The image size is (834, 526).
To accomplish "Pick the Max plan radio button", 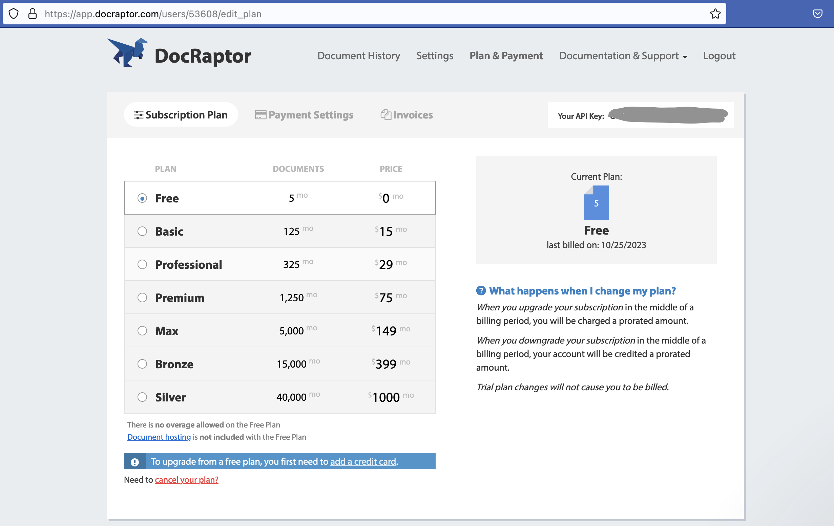I will coord(142,331).
